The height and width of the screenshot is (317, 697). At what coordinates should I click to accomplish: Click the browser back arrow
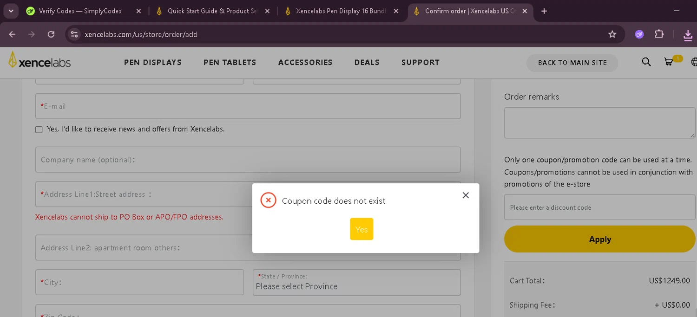click(12, 34)
